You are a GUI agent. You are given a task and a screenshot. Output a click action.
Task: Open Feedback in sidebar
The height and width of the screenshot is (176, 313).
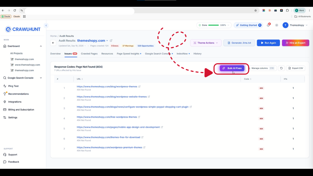pyautogui.click(x=14, y=162)
